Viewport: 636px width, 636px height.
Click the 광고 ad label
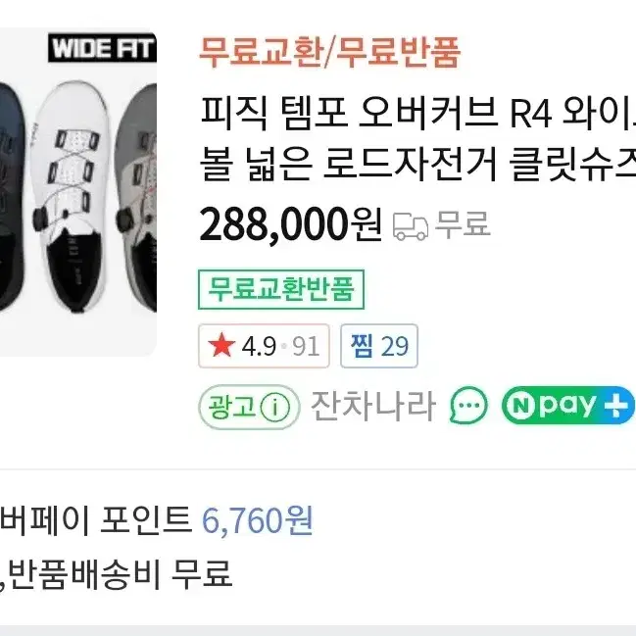tap(231, 407)
